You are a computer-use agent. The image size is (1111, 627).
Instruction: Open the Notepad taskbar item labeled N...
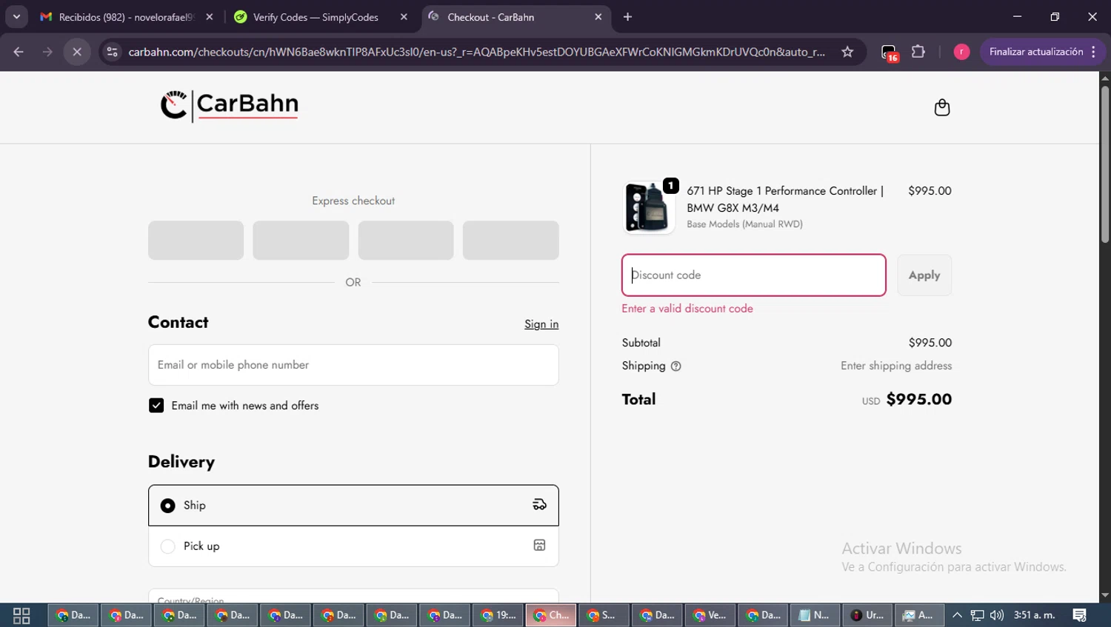coord(813,615)
